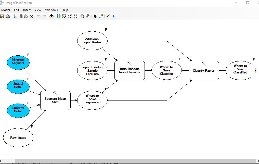This screenshot has width=259, height=164.
Task: Print the model diagram
Action: coord(8,16)
